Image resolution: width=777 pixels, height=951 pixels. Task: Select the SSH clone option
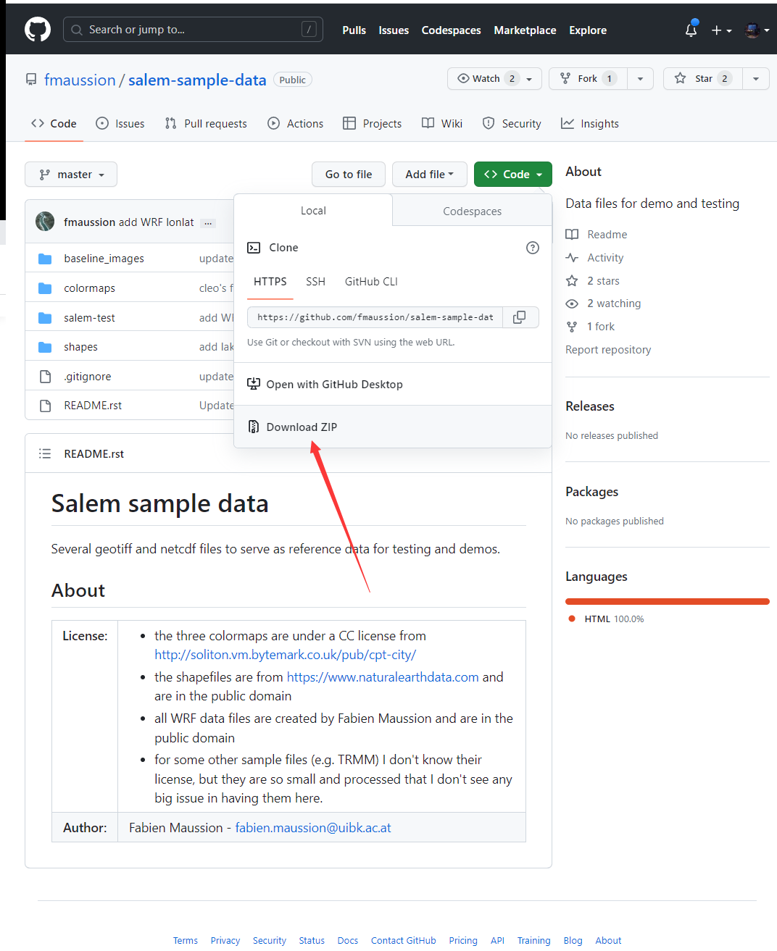pyautogui.click(x=315, y=282)
